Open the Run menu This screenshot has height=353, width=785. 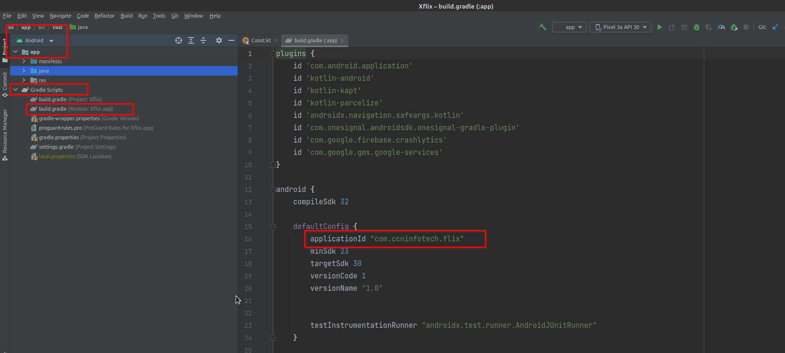click(143, 16)
